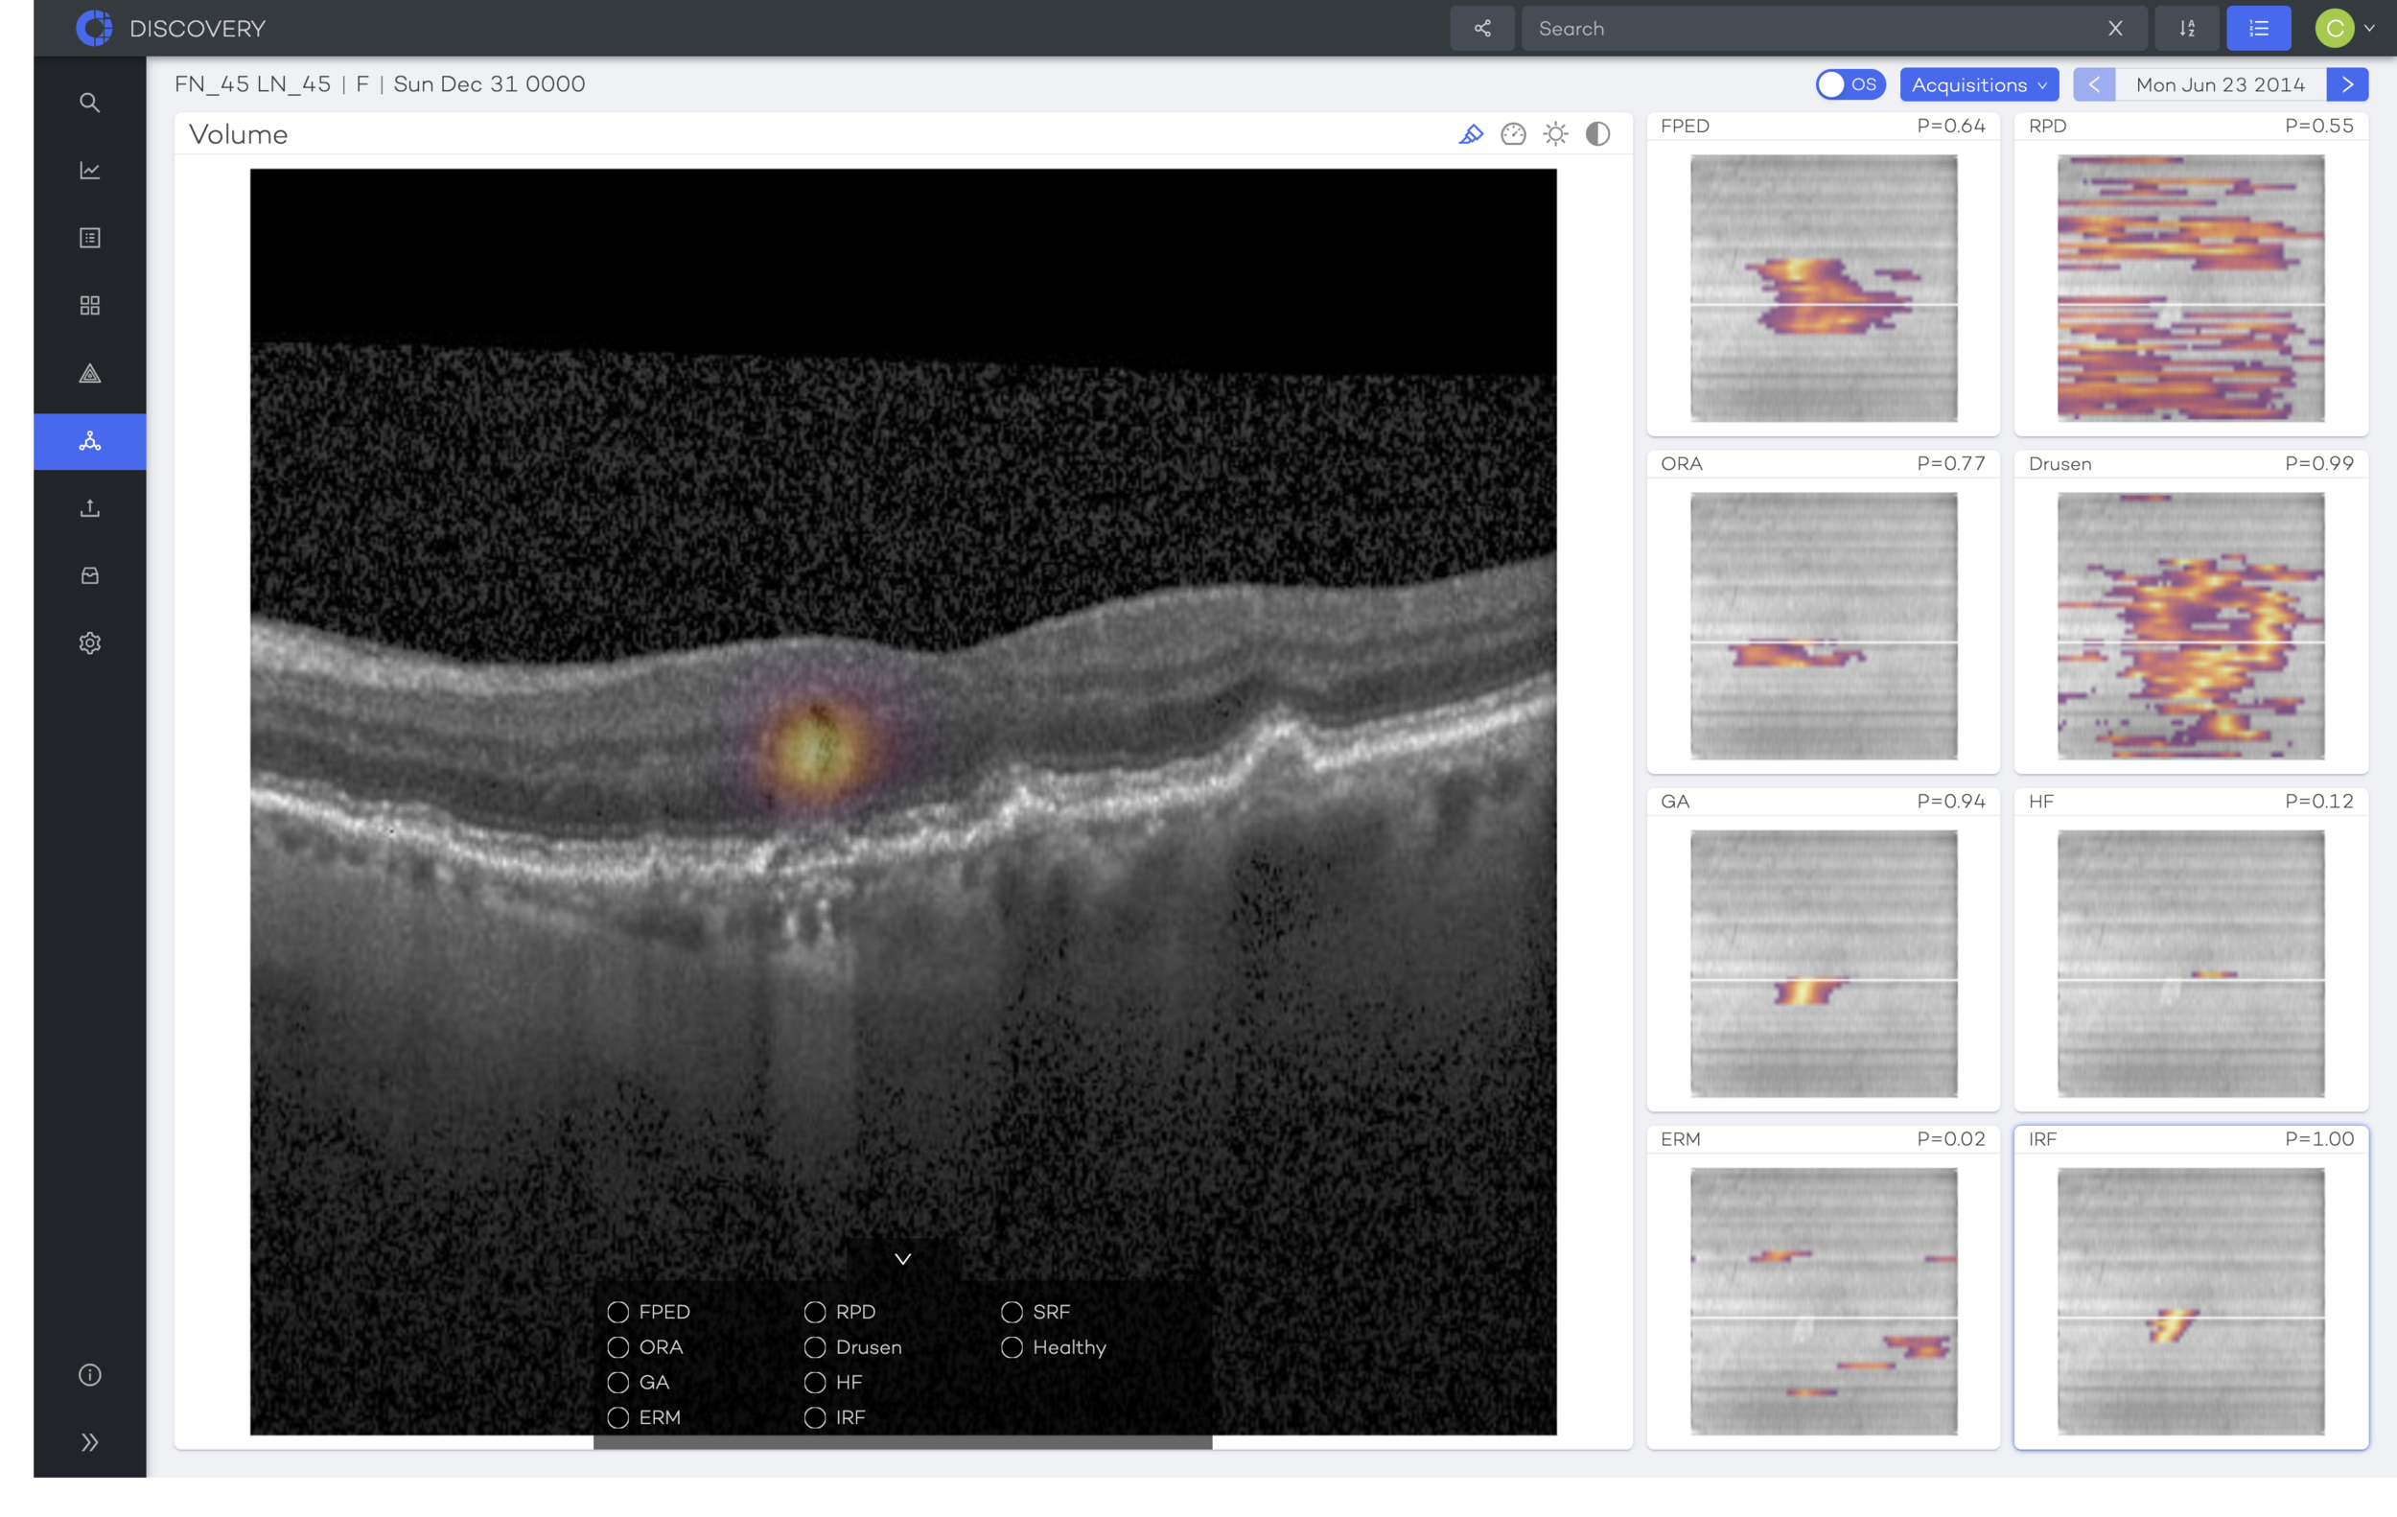Image resolution: width=2397 pixels, height=1517 pixels.
Task: Click the Discovery logo
Action: (x=95, y=28)
